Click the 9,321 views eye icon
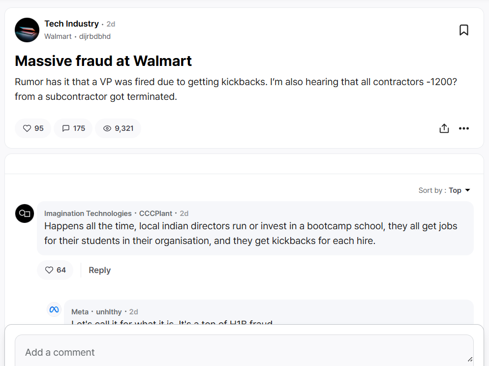 107,128
